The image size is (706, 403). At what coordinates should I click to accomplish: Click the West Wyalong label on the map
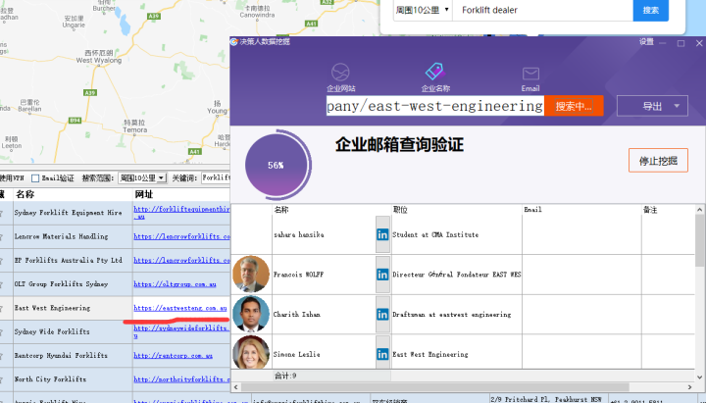coord(99,57)
